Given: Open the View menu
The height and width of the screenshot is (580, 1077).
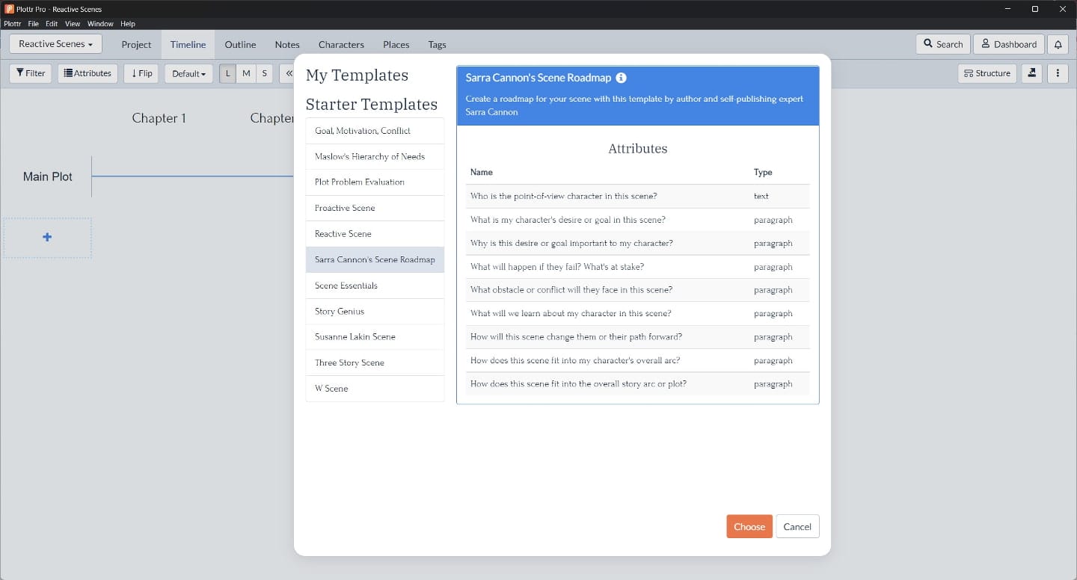Looking at the screenshot, I should tap(73, 24).
